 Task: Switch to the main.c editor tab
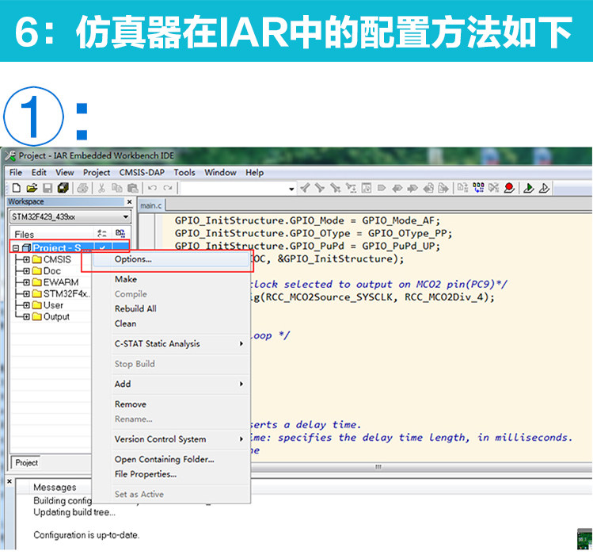coord(151,205)
